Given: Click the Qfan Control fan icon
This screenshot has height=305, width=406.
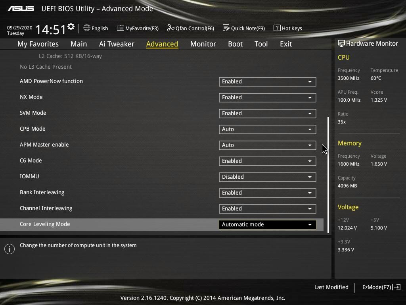Looking at the screenshot, I should [170, 28].
